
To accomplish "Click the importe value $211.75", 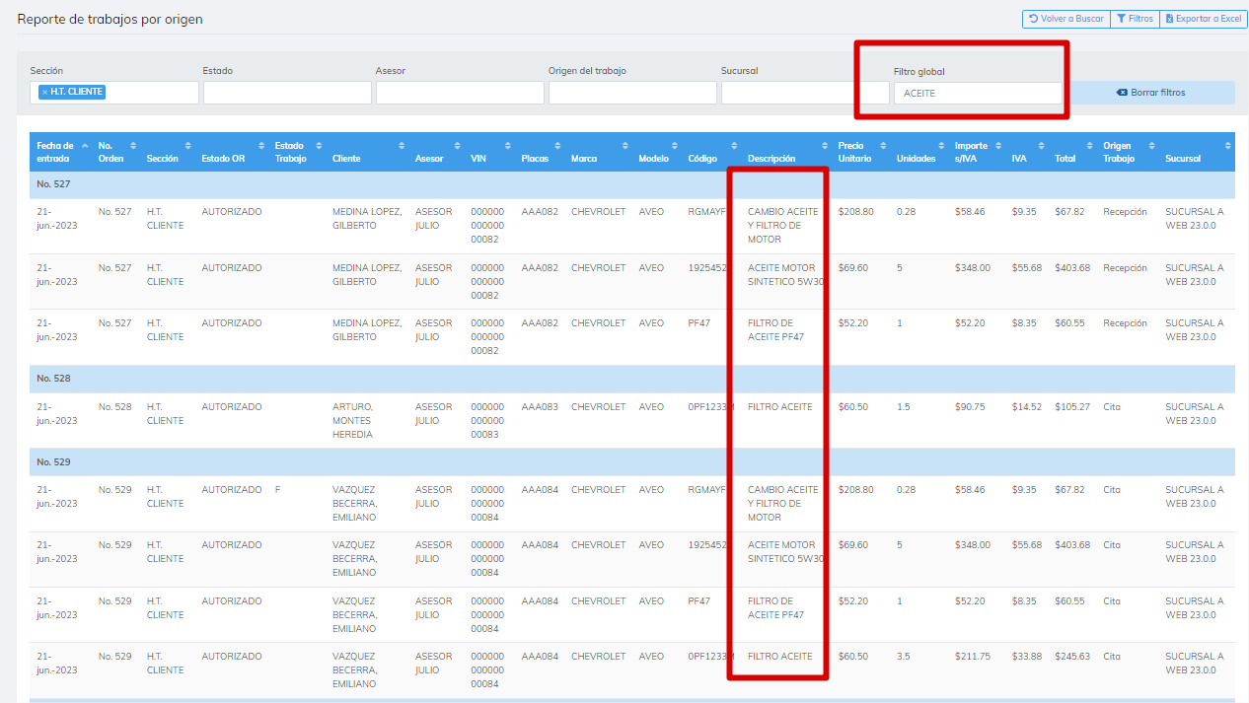I will click(x=973, y=656).
